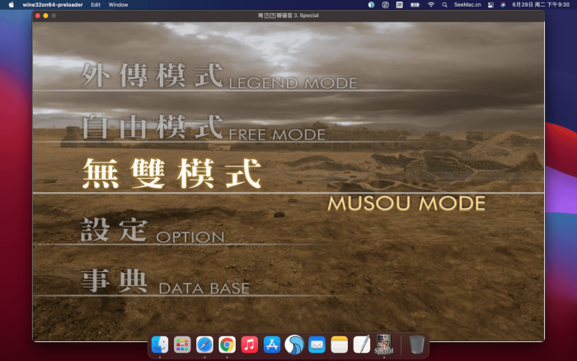Open Music app in the dock
577x361 pixels.
249,345
